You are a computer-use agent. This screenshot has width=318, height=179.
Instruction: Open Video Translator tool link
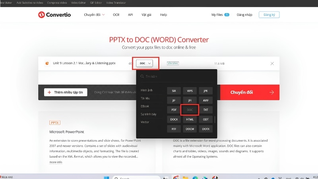(116, 3)
